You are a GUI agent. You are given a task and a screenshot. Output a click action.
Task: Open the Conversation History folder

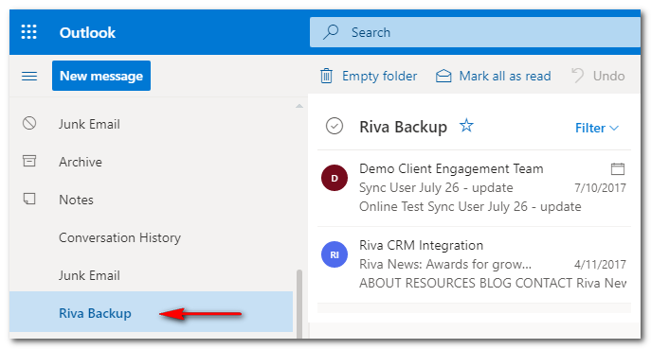pyautogui.click(x=119, y=237)
